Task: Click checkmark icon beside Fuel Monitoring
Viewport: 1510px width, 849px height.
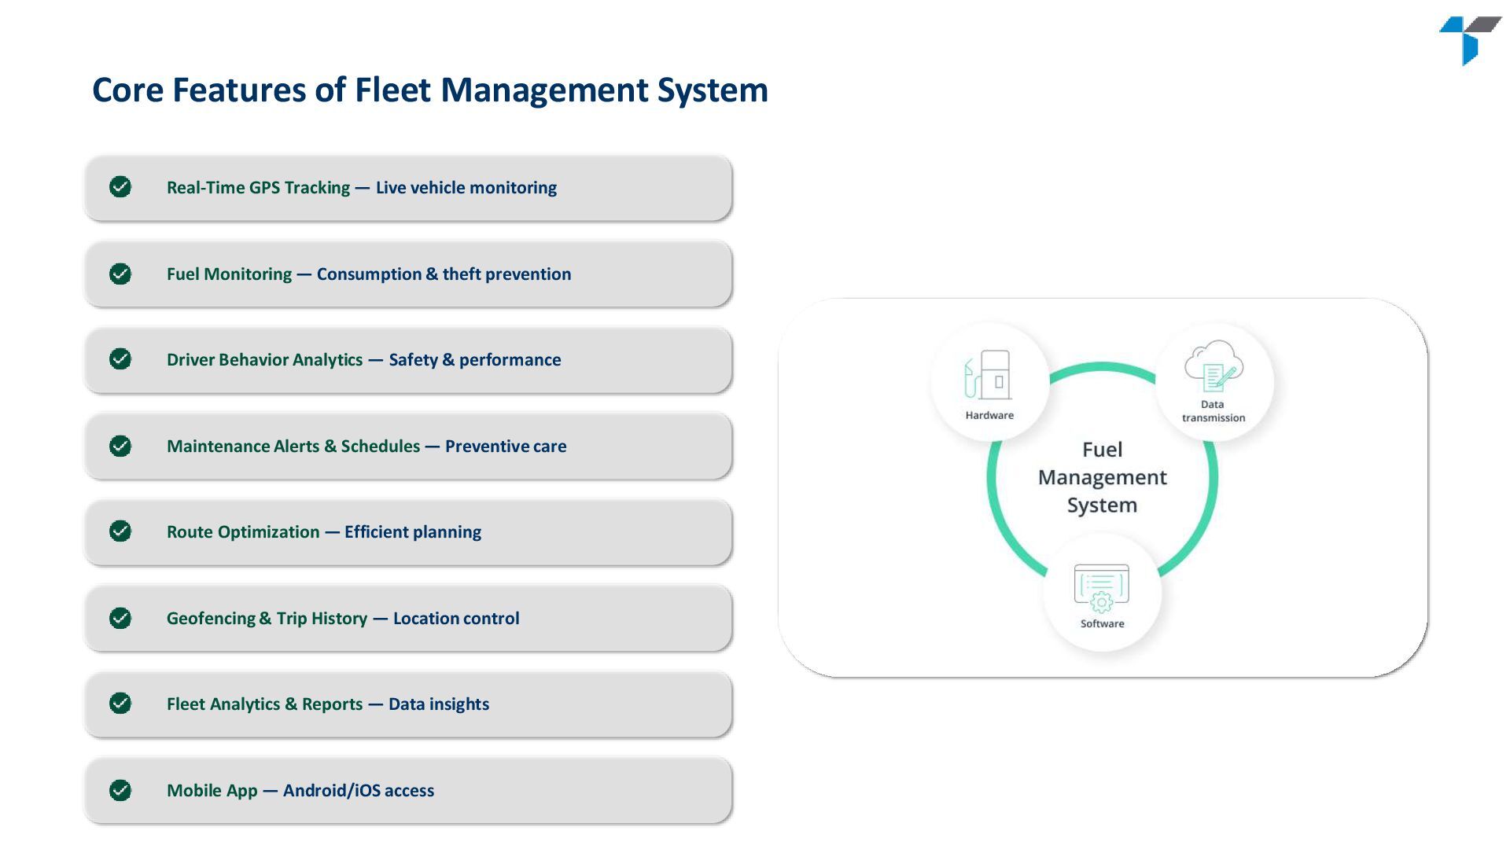Action: 120,274
